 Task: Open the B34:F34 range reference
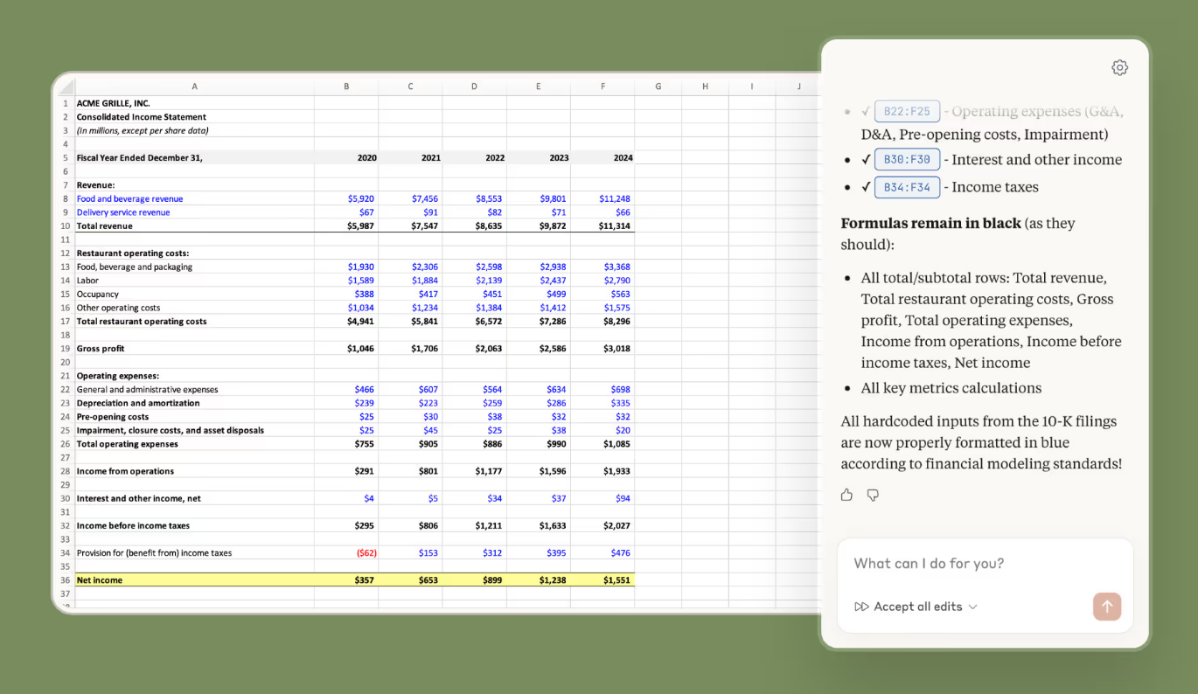(907, 187)
